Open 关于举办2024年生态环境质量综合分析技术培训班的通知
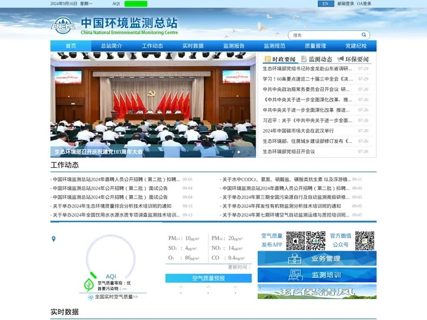The width and height of the screenshot is (427, 320). (x=112, y=206)
